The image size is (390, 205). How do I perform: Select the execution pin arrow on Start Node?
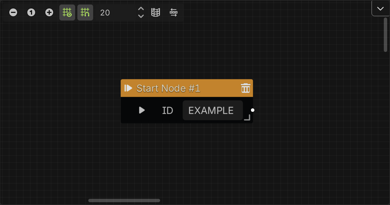[142, 110]
